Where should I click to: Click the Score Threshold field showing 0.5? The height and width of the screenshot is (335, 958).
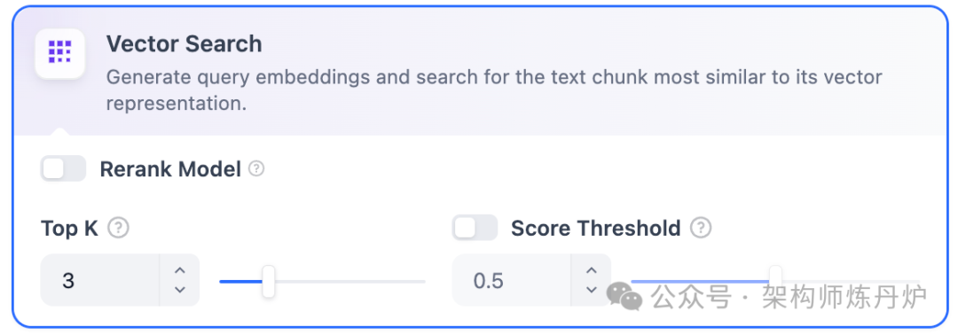click(x=512, y=280)
